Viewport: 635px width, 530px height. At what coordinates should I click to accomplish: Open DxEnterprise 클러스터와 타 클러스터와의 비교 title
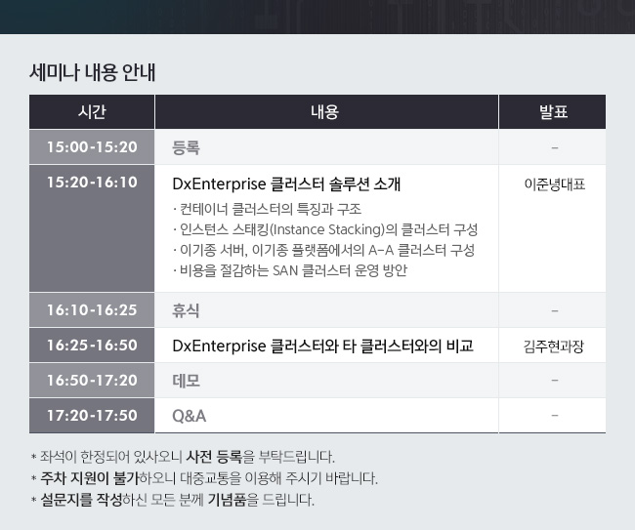tap(322, 346)
